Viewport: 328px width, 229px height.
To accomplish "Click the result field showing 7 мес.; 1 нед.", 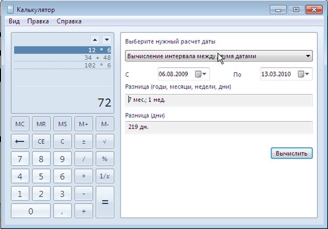I will tap(219, 100).
